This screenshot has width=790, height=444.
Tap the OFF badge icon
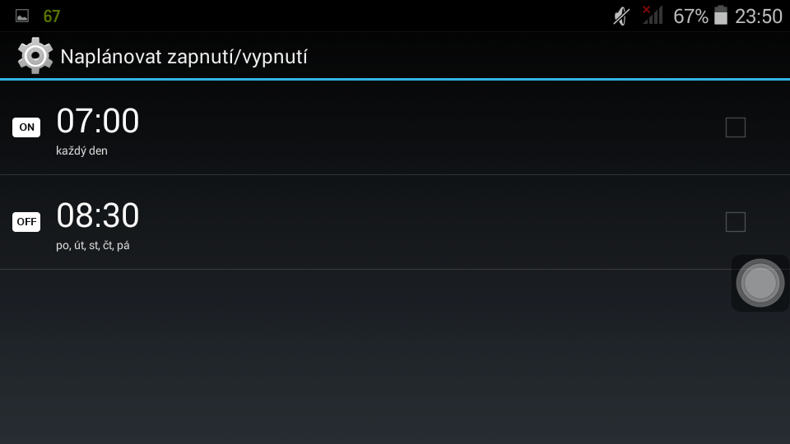click(26, 221)
